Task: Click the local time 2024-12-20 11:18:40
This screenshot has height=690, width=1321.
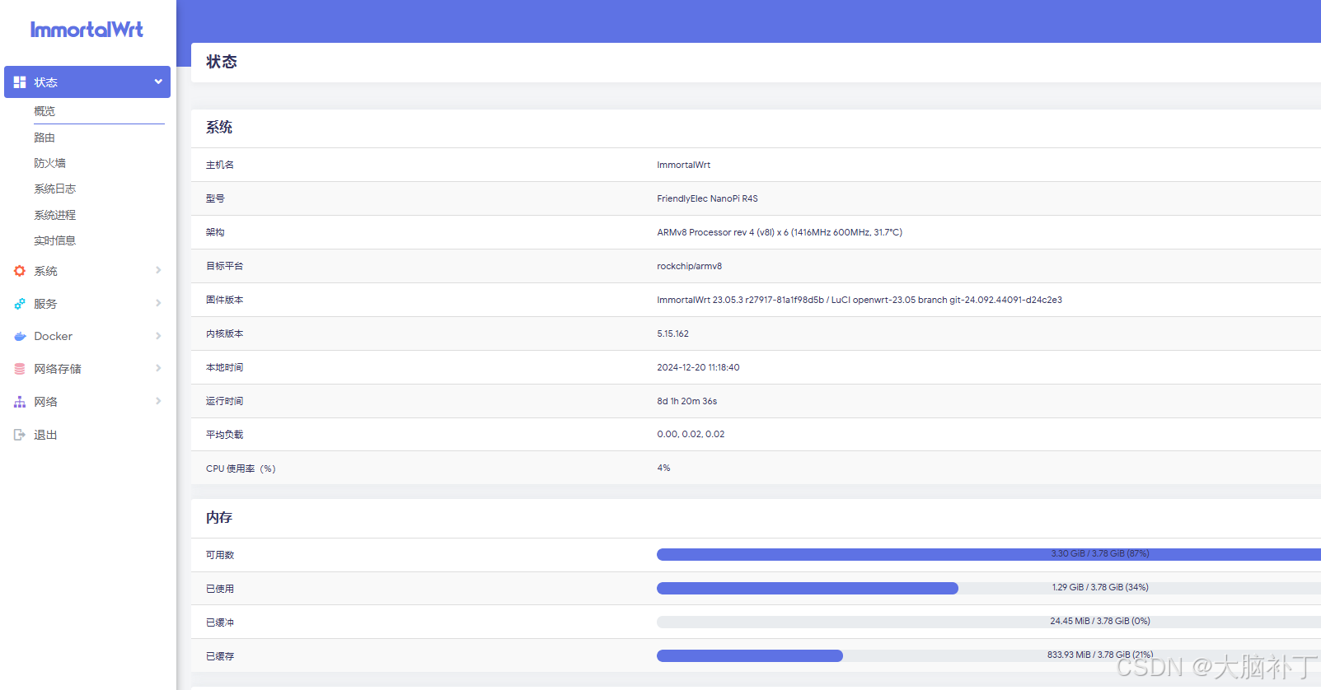Action: (698, 367)
